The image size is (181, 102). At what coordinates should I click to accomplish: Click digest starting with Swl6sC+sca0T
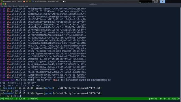pyautogui.click(x=57, y=33)
